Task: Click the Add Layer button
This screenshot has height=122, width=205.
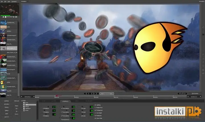Action: click(17, 101)
